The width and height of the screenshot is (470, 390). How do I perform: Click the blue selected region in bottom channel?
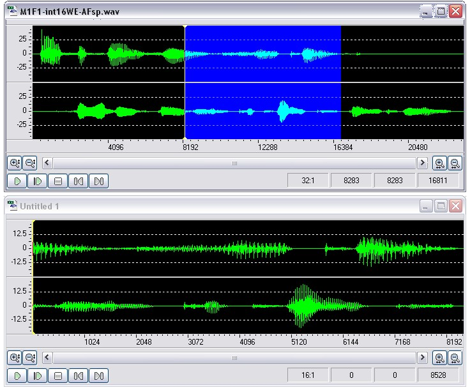(263, 111)
